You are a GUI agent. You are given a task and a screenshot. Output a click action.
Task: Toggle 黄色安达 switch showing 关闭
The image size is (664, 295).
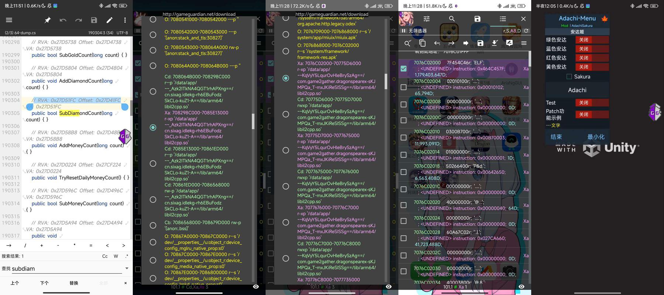592,67
